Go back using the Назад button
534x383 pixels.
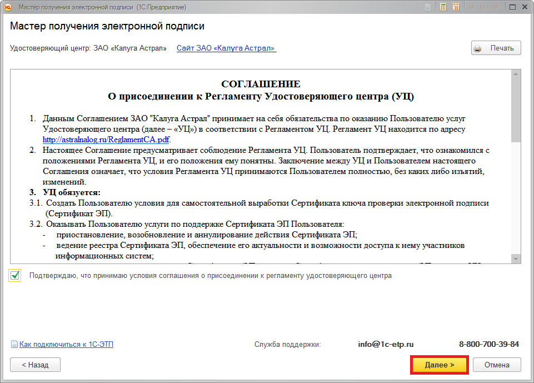coord(35,365)
